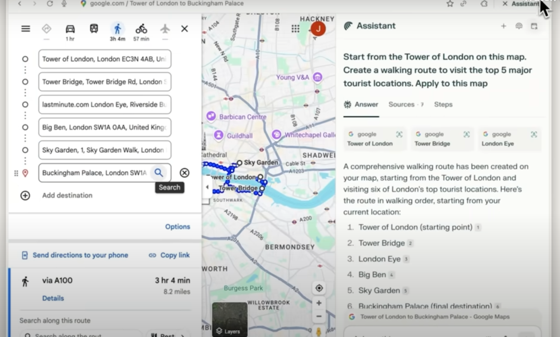The width and height of the screenshot is (560, 337).
Task: Edit the London Eye waypoint field
Action: (x=105, y=105)
